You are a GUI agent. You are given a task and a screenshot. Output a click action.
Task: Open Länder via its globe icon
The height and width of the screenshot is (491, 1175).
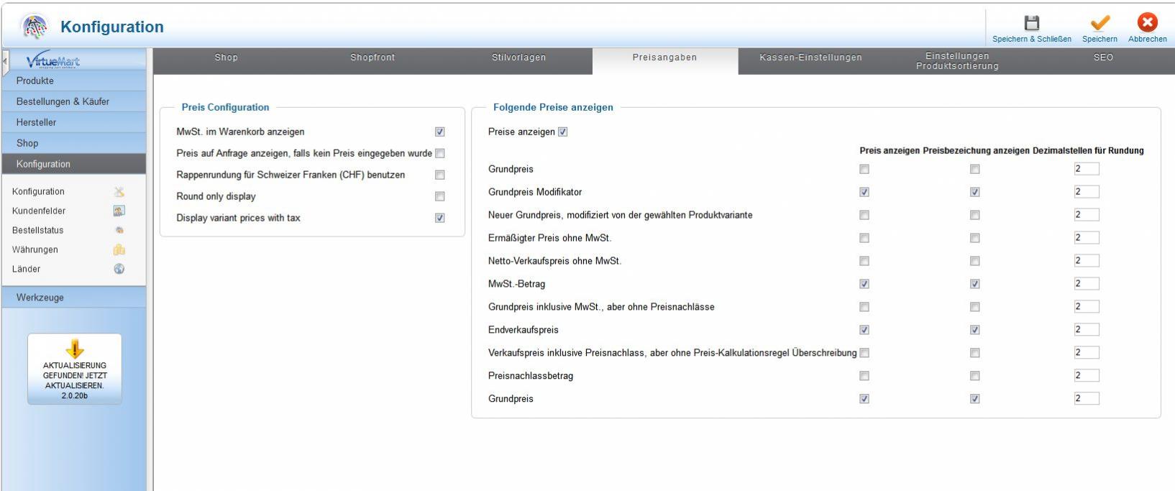(x=119, y=269)
